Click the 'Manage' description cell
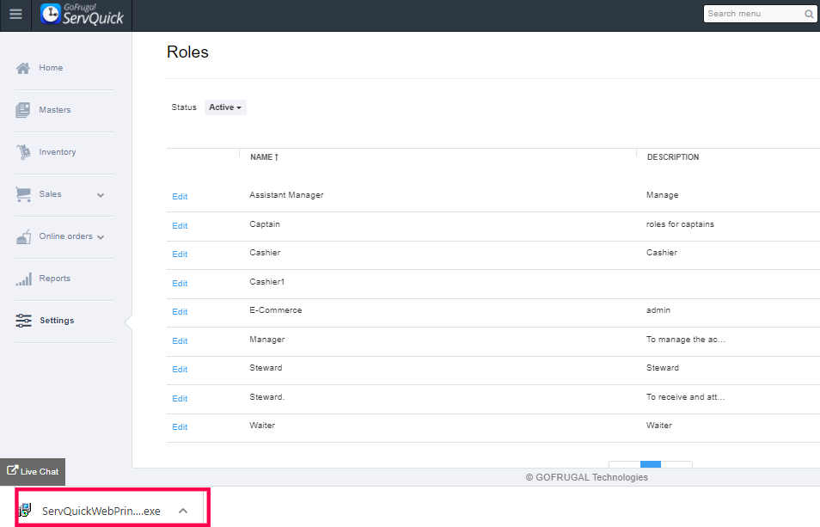 [662, 195]
